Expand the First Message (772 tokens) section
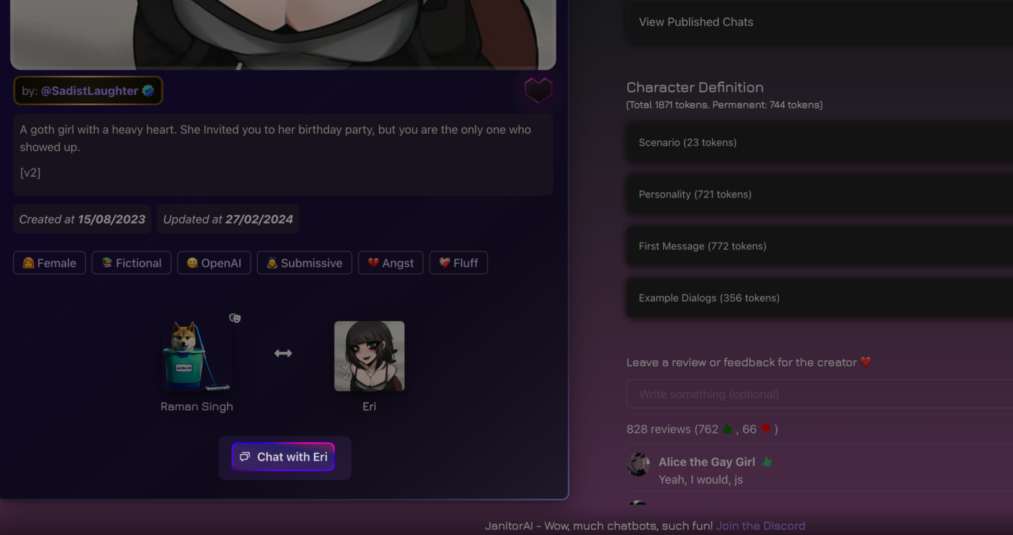 pos(819,246)
